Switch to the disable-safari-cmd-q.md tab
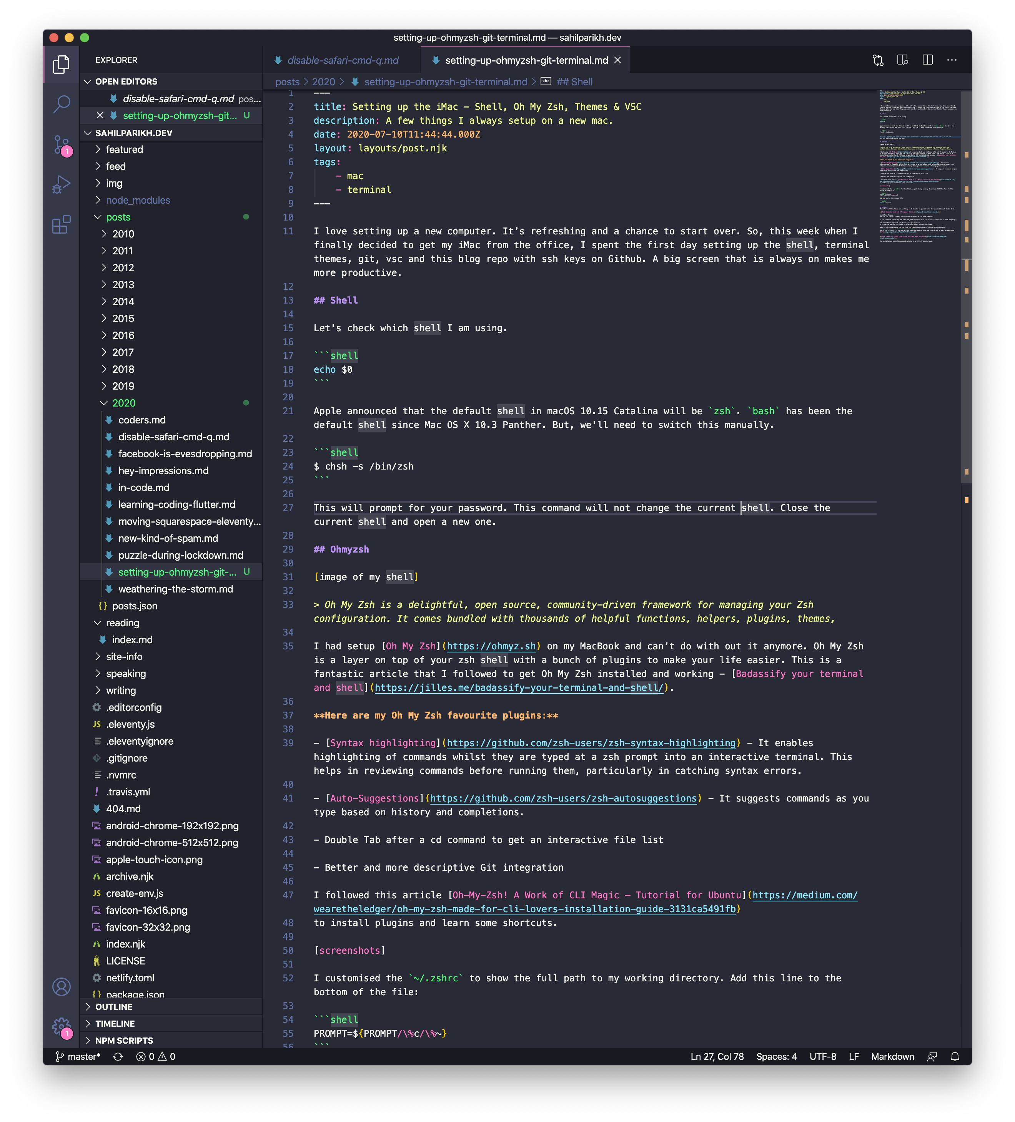This screenshot has height=1122, width=1015. pyautogui.click(x=343, y=60)
